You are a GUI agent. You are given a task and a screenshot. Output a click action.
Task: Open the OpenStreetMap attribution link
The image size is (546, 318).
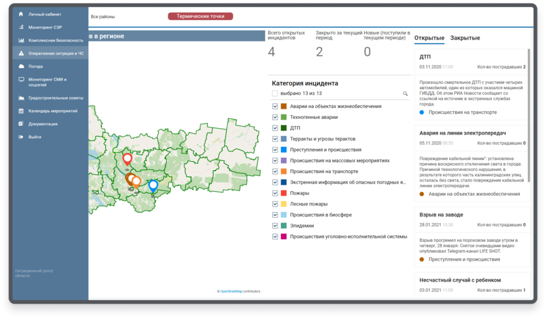(231, 291)
